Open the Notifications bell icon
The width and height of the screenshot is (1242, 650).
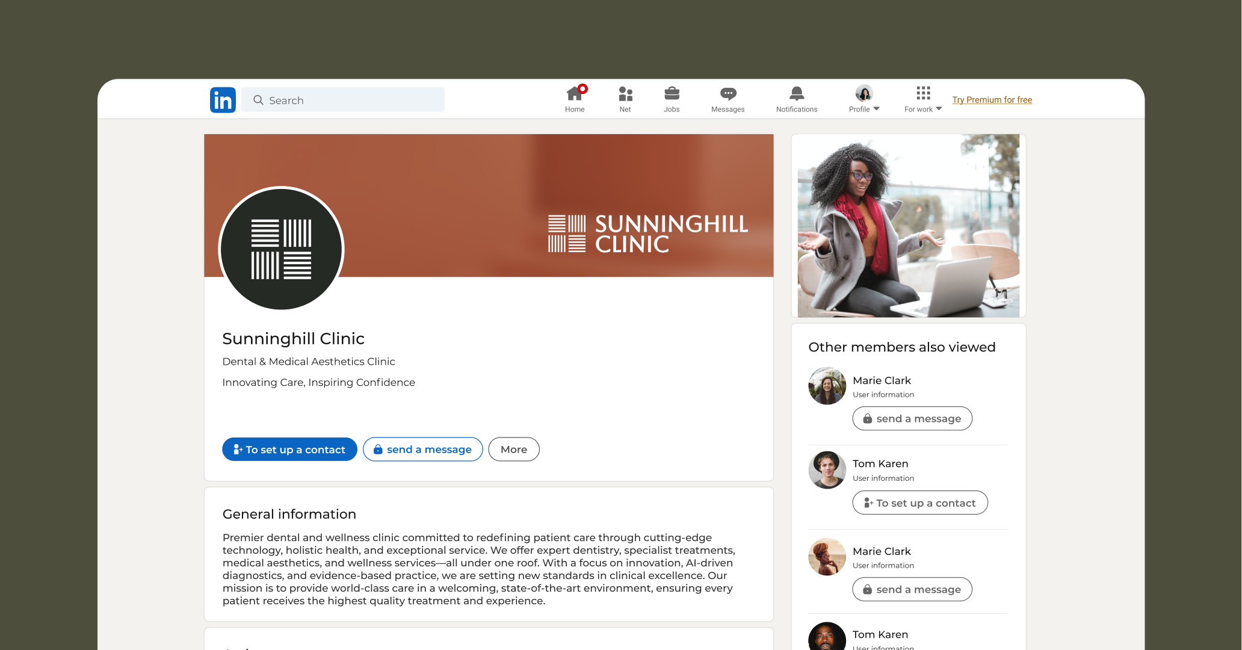797,94
